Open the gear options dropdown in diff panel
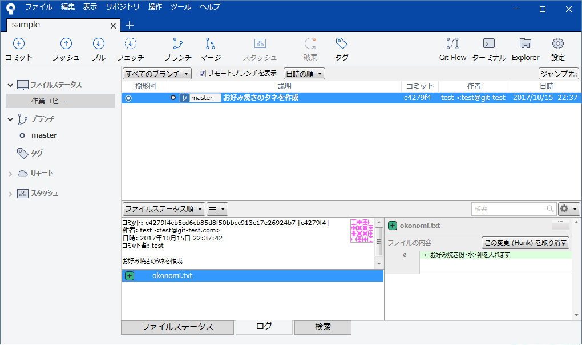The height and width of the screenshot is (345, 582). coord(569,208)
